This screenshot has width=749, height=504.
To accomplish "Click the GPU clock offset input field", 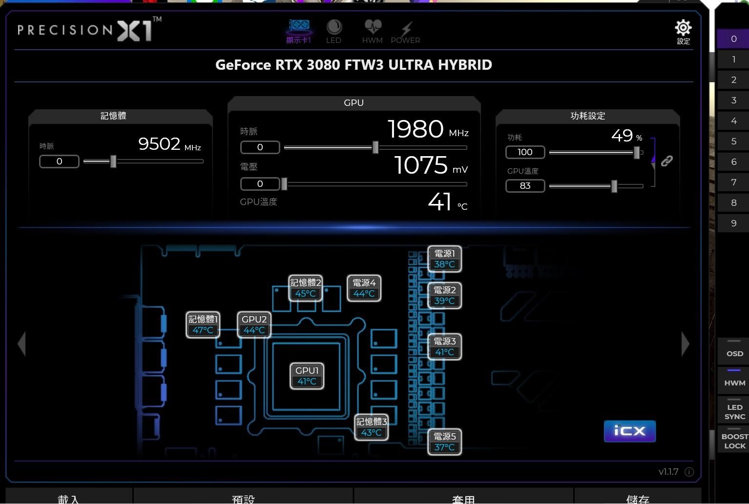I will click(260, 147).
